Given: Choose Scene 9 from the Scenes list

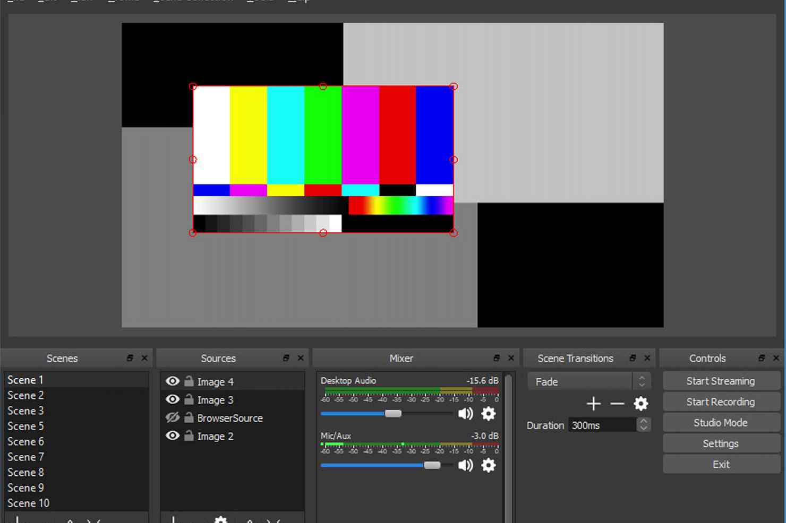Looking at the screenshot, I should click(x=76, y=487).
